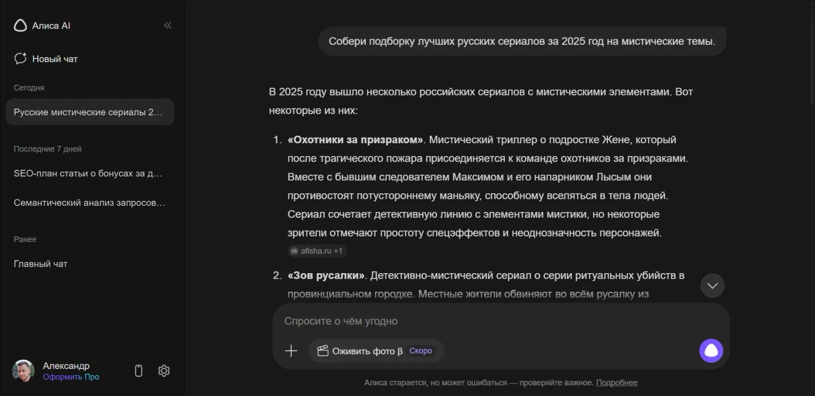Open the Семантический анализ запросов chat
815x396 pixels.
[x=89, y=202]
